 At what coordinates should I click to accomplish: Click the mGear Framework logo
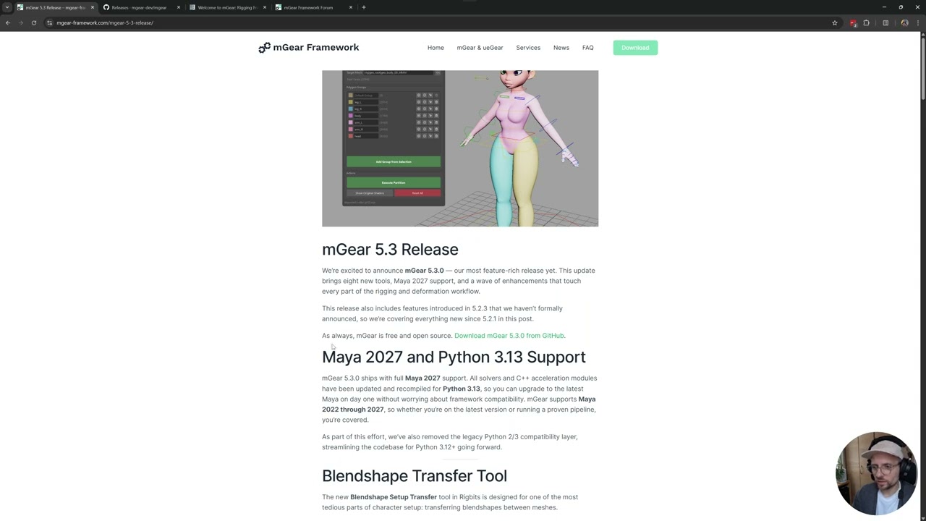pyautogui.click(x=308, y=48)
